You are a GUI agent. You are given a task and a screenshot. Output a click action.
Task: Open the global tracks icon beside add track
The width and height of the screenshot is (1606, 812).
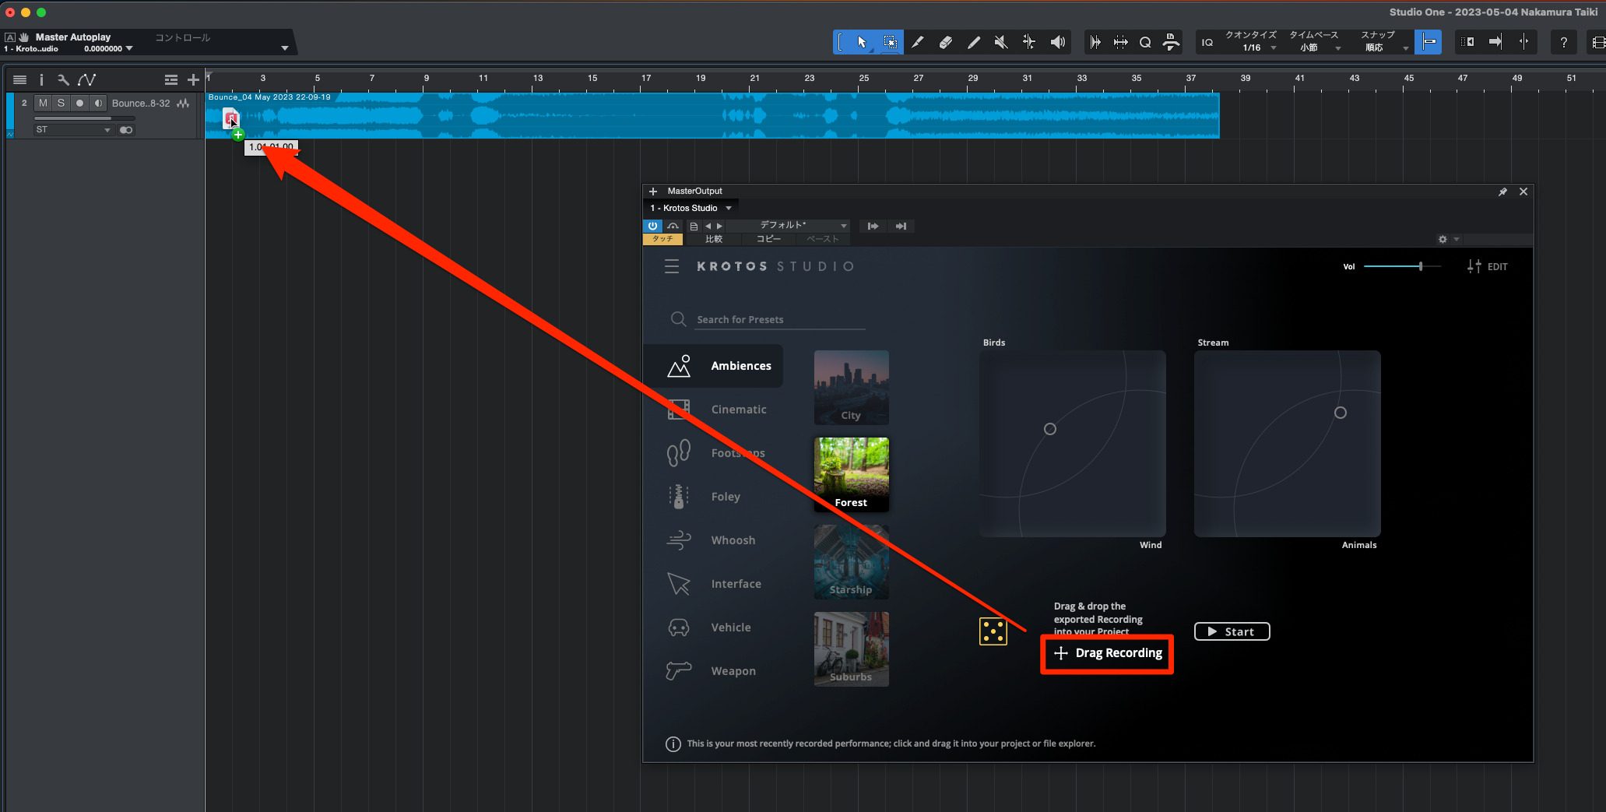[x=171, y=79]
